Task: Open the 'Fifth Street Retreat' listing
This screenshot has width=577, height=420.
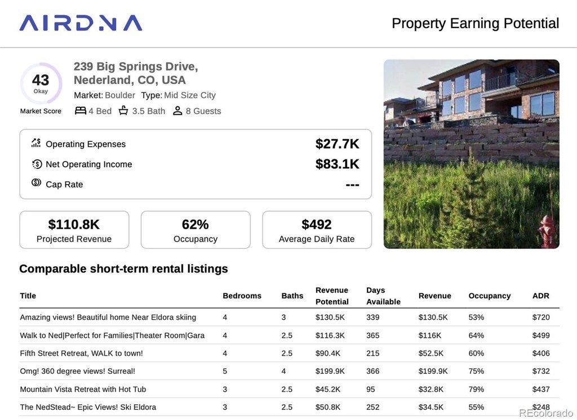Action: (82, 353)
